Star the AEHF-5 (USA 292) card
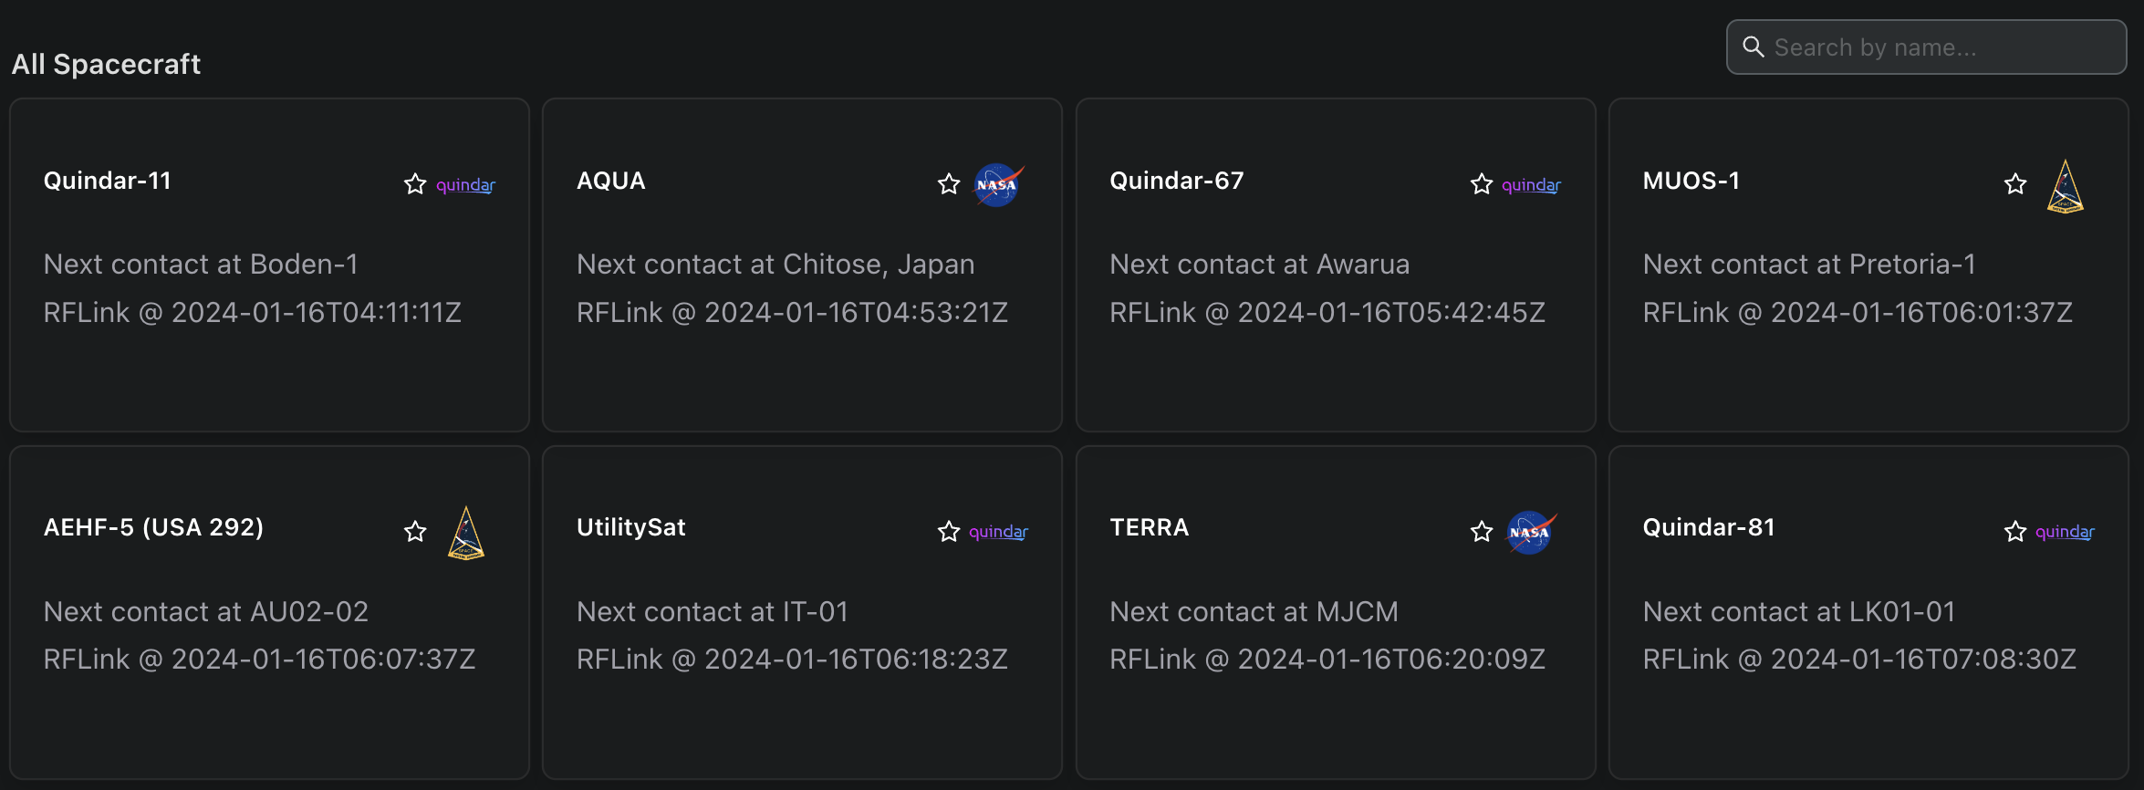The height and width of the screenshot is (790, 2144). [415, 531]
